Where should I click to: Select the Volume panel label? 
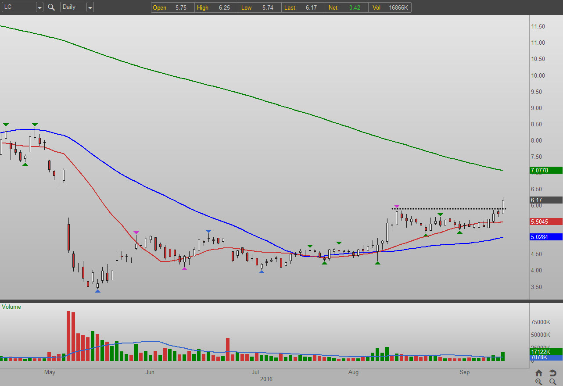click(11, 307)
